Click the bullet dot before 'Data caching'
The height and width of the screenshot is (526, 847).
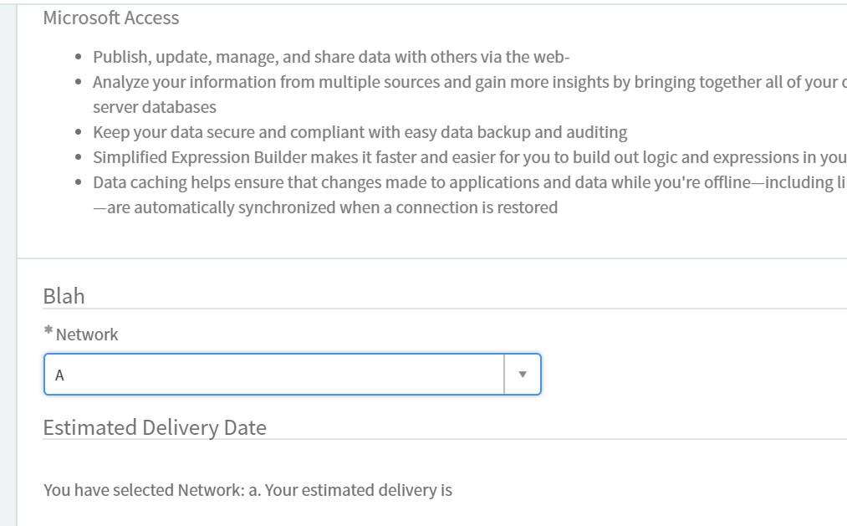pos(79,183)
